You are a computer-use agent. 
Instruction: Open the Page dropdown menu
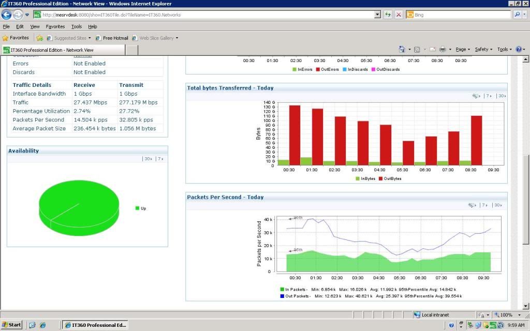coord(463,49)
